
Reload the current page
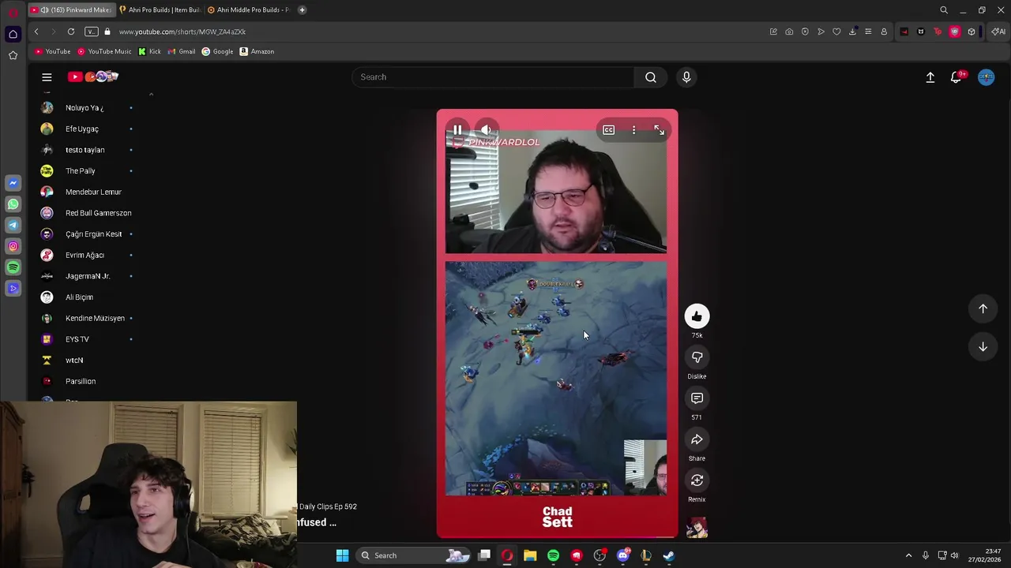(x=71, y=32)
